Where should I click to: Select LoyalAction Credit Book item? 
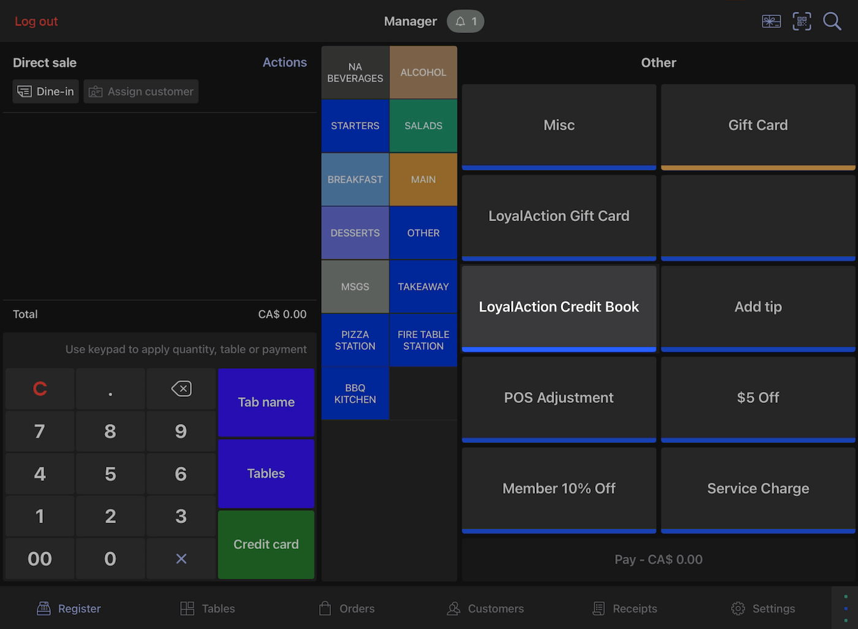559,308
